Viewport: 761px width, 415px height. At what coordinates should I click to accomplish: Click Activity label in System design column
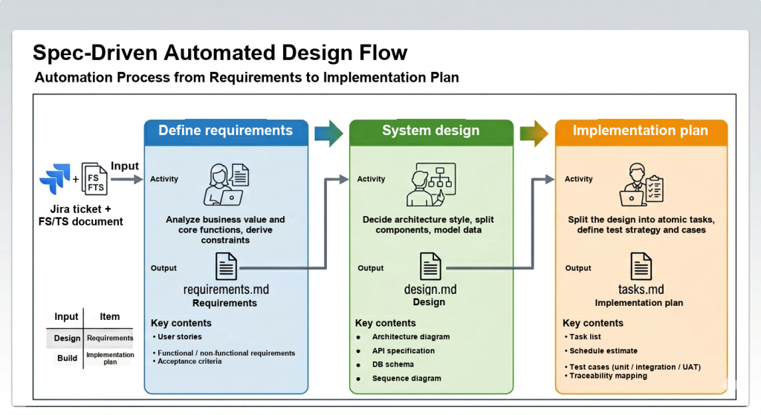(372, 179)
